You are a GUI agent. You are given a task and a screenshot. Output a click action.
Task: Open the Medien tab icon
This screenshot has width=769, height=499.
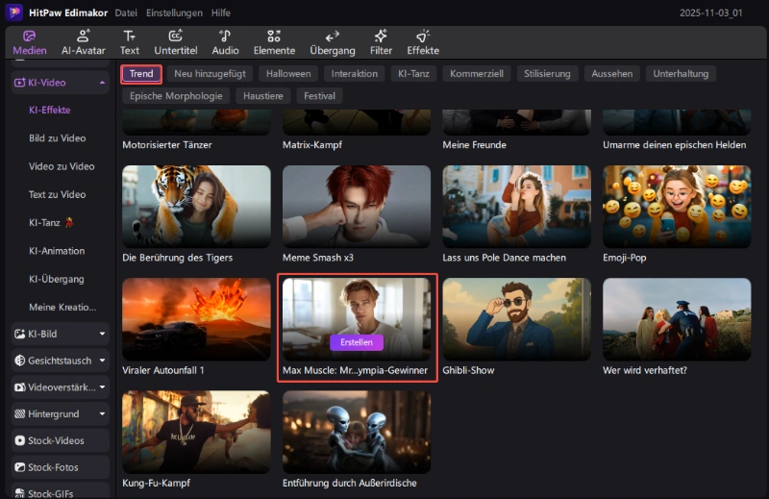coord(29,36)
